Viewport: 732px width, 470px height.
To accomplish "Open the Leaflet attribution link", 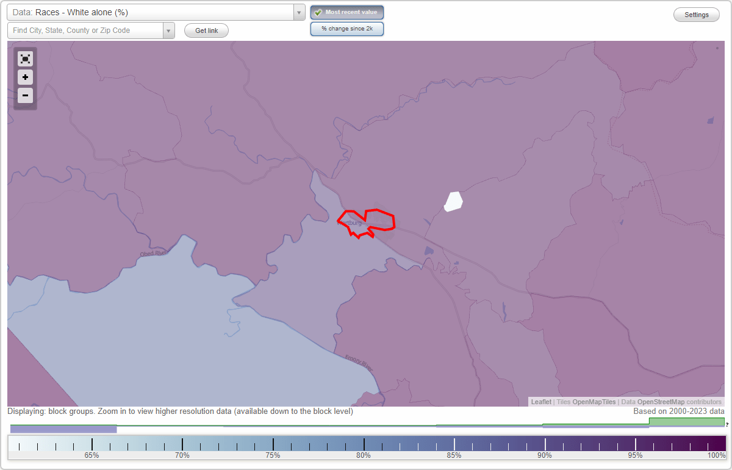I will 540,402.
